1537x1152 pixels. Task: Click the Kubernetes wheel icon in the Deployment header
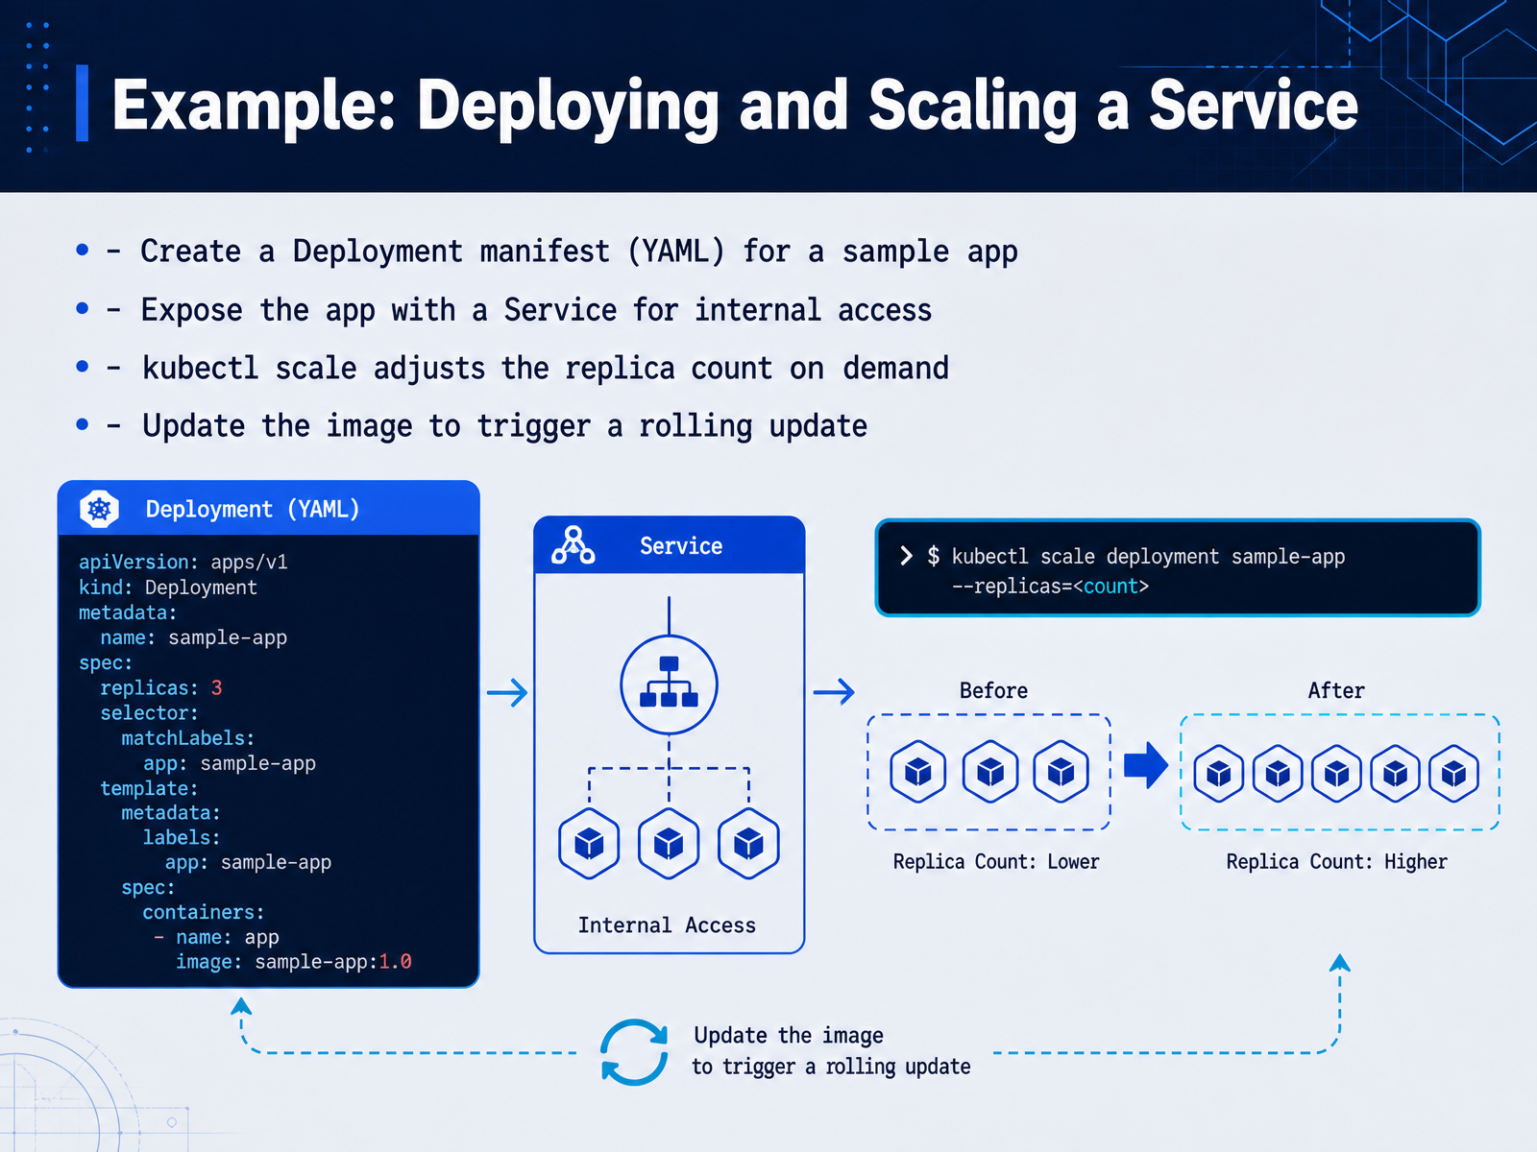(99, 509)
